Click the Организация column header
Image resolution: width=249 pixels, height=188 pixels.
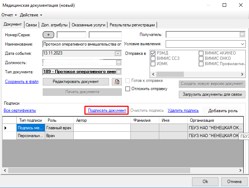point(216,120)
